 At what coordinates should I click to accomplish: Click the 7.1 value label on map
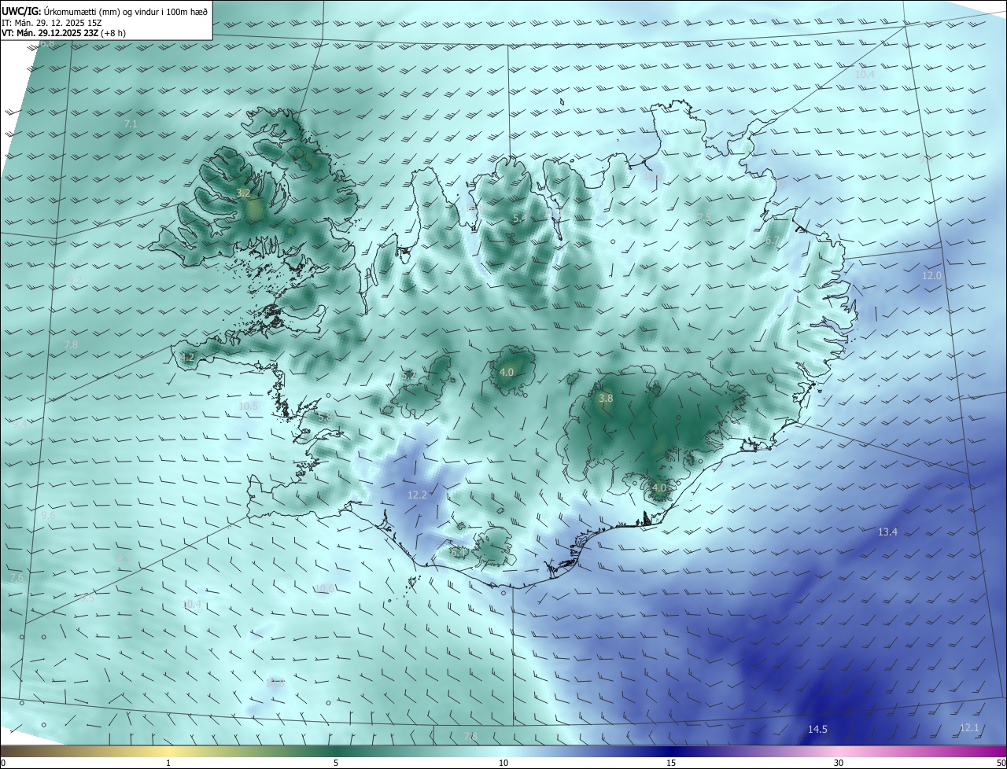131,124
